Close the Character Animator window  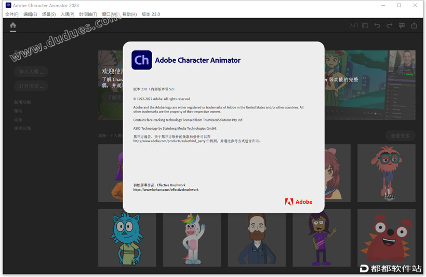[x=415, y=5]
